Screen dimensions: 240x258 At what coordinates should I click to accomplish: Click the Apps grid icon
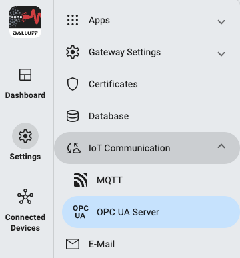coord(73,20)
